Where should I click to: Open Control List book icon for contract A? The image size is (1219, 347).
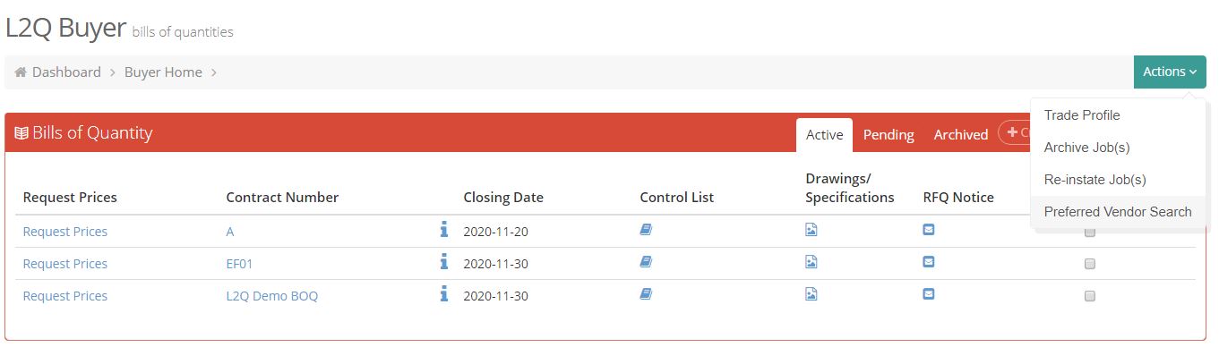pyautogui.click(x=646, y=230)
